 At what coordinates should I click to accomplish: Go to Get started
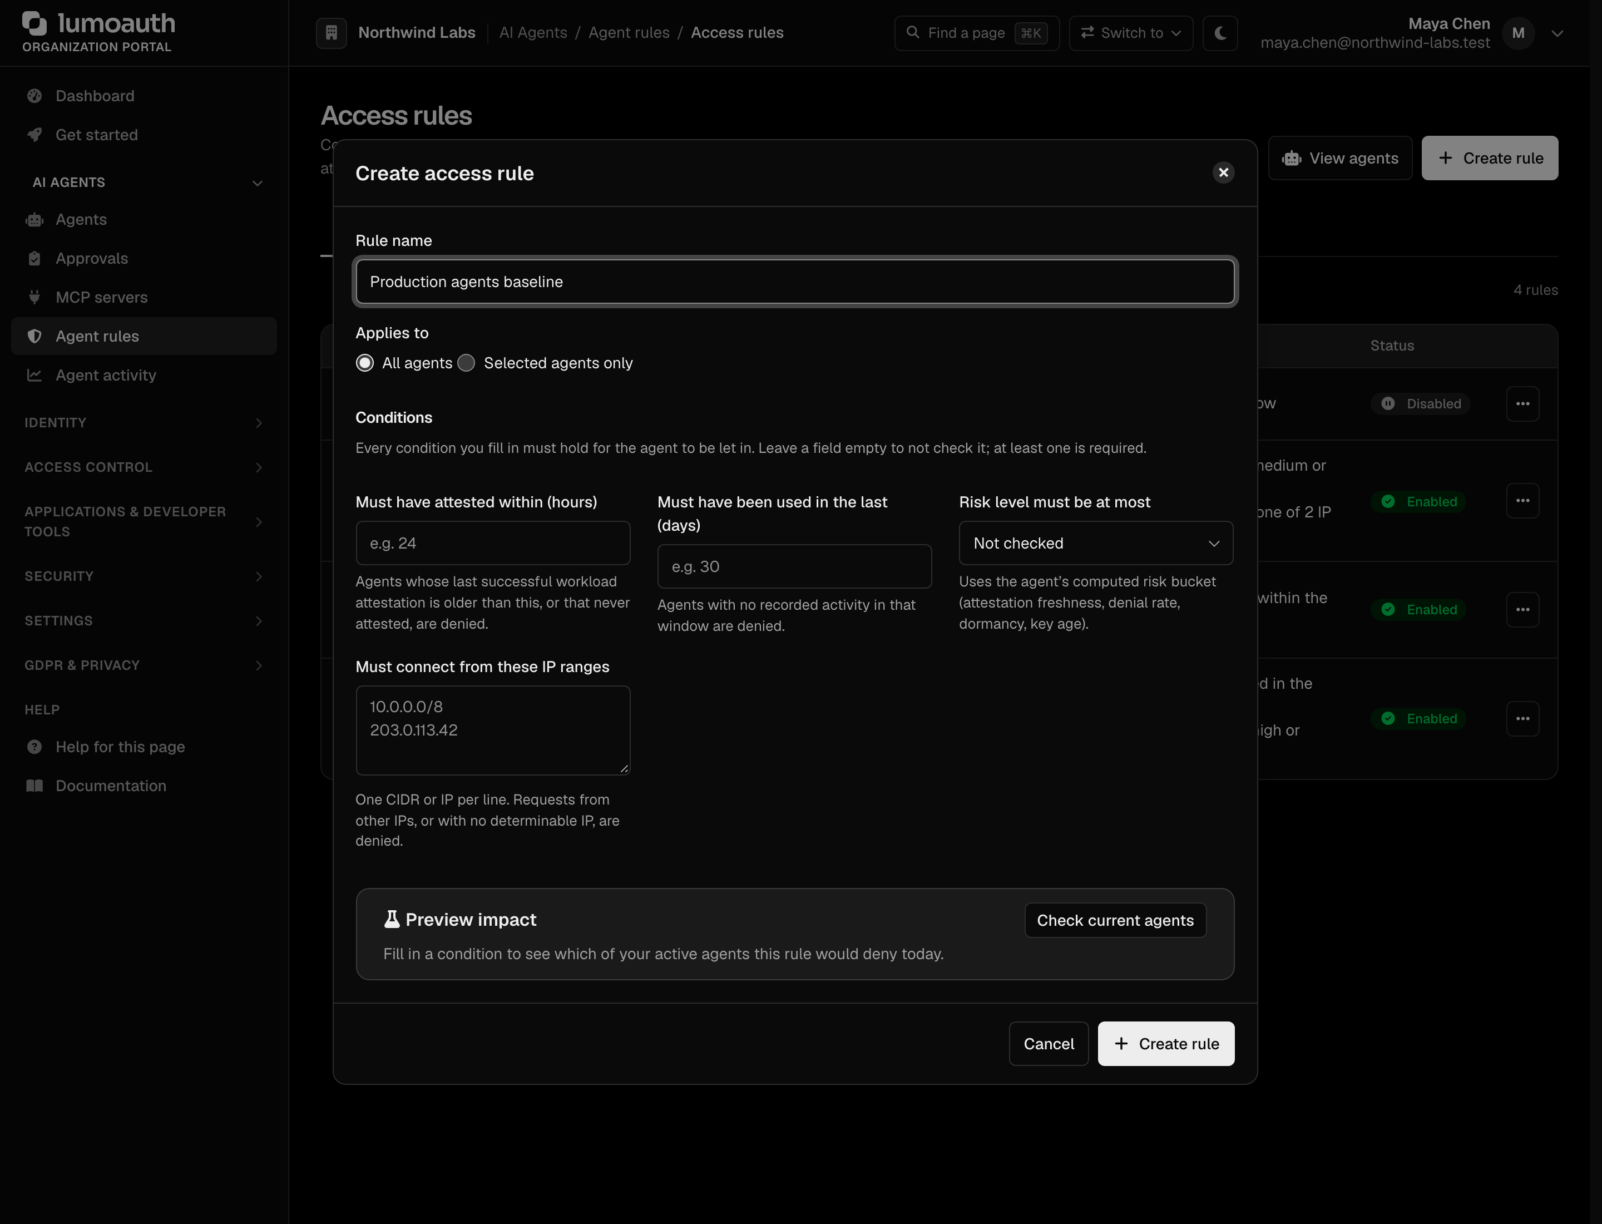tap(144, 135)
